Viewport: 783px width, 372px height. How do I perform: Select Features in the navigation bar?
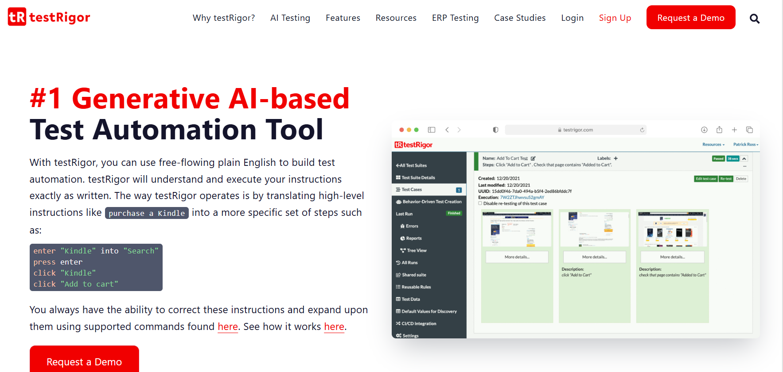pyautogui.click(x=343, y=18)
